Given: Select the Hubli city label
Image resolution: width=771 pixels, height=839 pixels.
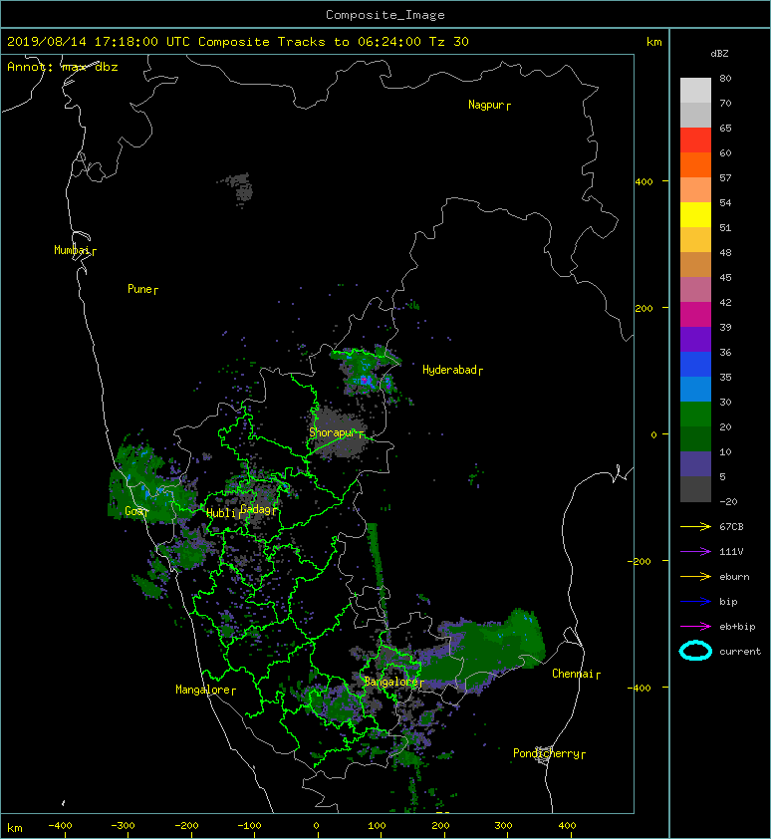Looking at the screenshot, I should 221,513.
